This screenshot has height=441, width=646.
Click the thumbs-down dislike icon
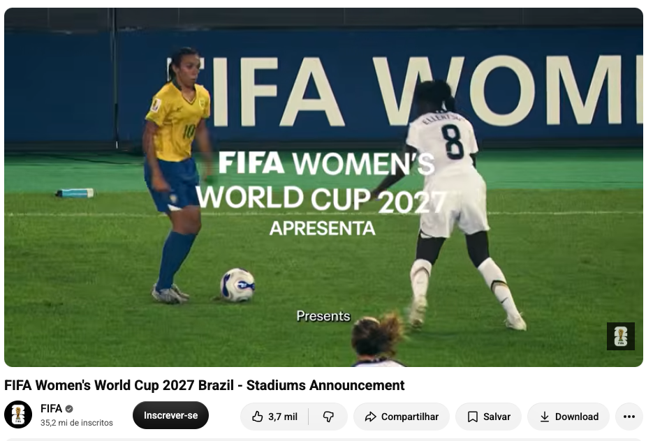[328, 417]
